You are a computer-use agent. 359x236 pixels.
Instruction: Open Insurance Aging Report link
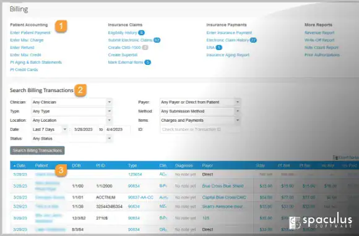point(228,55)
